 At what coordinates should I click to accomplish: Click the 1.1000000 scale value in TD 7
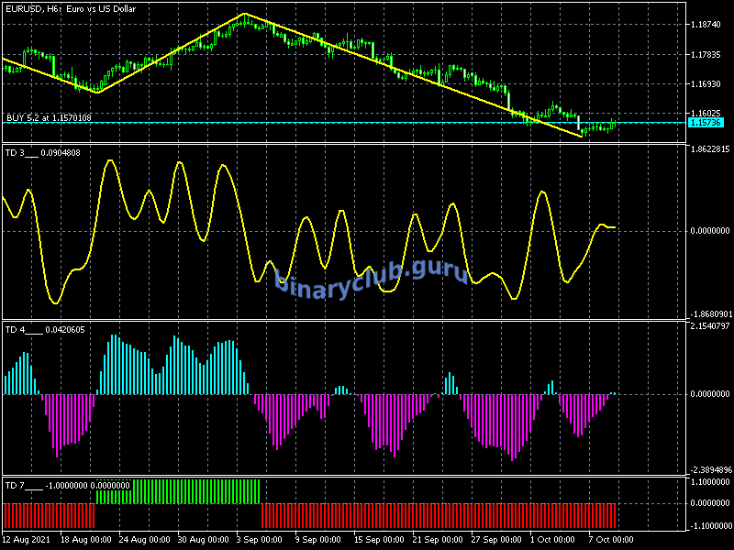[709, 481]
